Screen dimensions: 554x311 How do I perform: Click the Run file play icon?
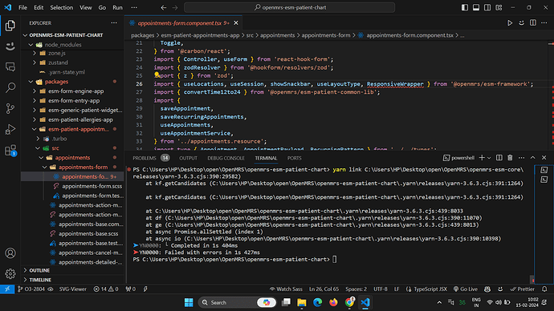coord(510,23)
